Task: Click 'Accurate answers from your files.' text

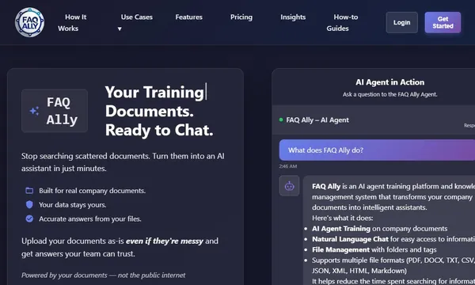Action: point(90,219)
